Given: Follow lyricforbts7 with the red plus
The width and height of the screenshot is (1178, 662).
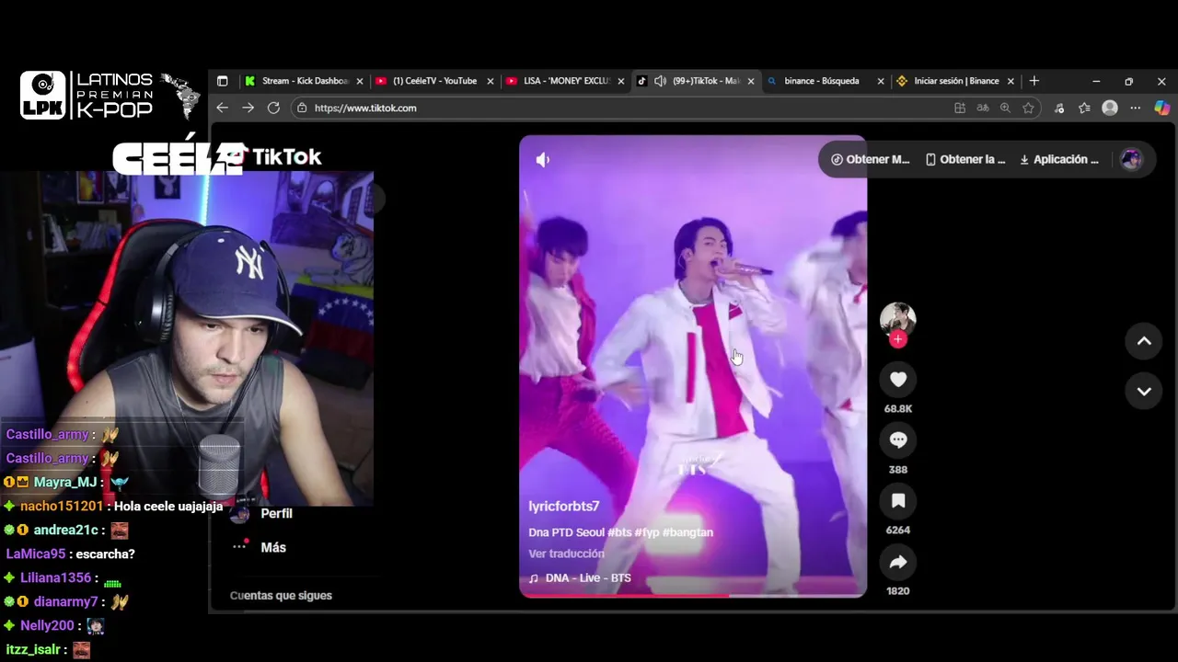Looking at the screenshot, I should [x=898, y=339].
